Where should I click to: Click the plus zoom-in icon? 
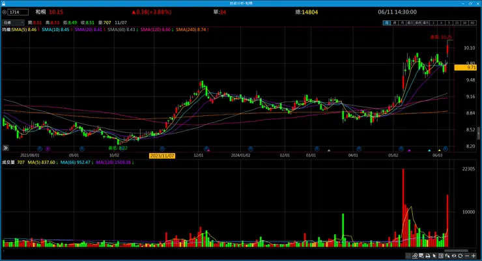point(474,256)
